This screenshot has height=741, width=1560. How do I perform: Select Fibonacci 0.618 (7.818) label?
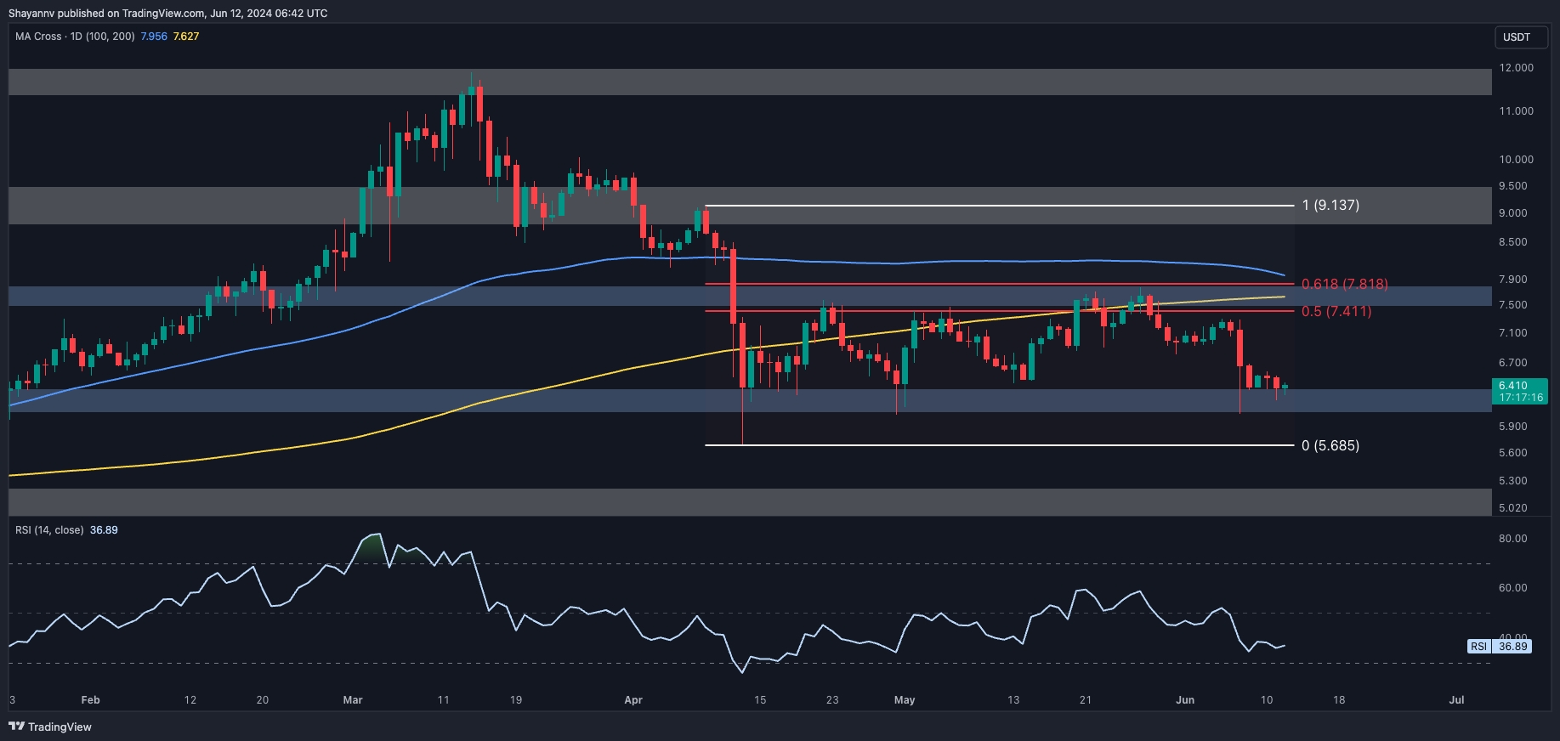tap(1344, 284)
